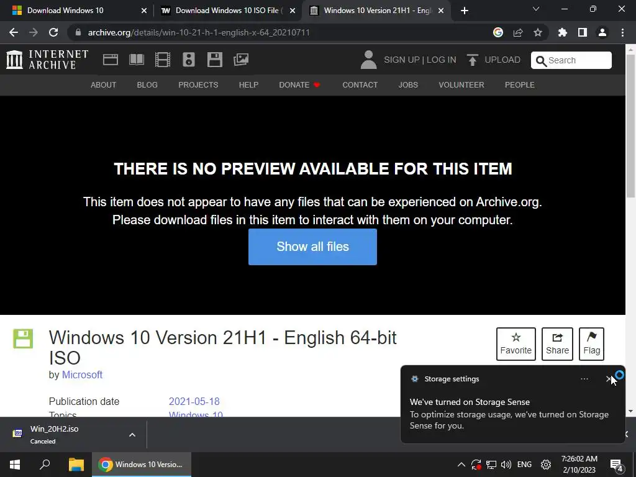Screen dimensions: 636x477
Task: Click the Chrome taskbar button
Action: point(142,465)
